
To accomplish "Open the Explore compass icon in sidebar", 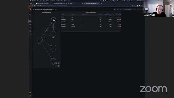I will [x=30, y=24].
